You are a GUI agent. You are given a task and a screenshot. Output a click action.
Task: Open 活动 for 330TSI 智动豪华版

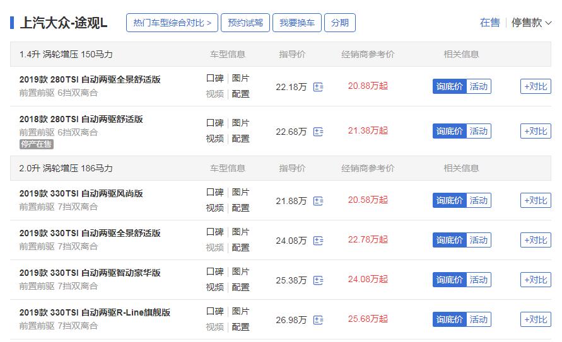click(479, 280)
